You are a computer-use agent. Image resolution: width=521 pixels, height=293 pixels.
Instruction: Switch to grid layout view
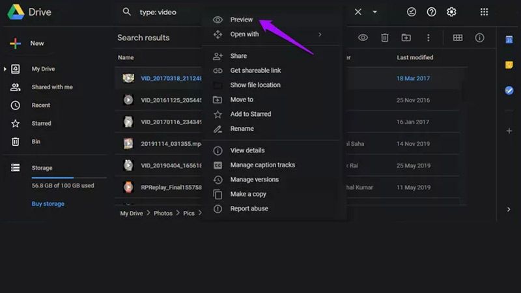point(458,38)
